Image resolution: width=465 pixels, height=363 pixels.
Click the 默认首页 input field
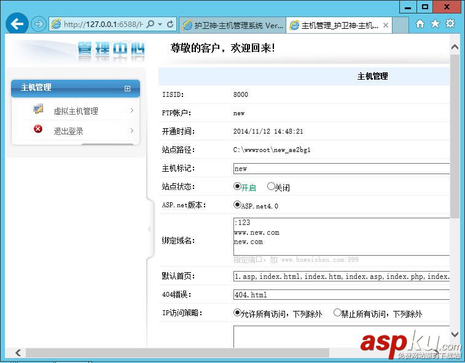point(342,277)
